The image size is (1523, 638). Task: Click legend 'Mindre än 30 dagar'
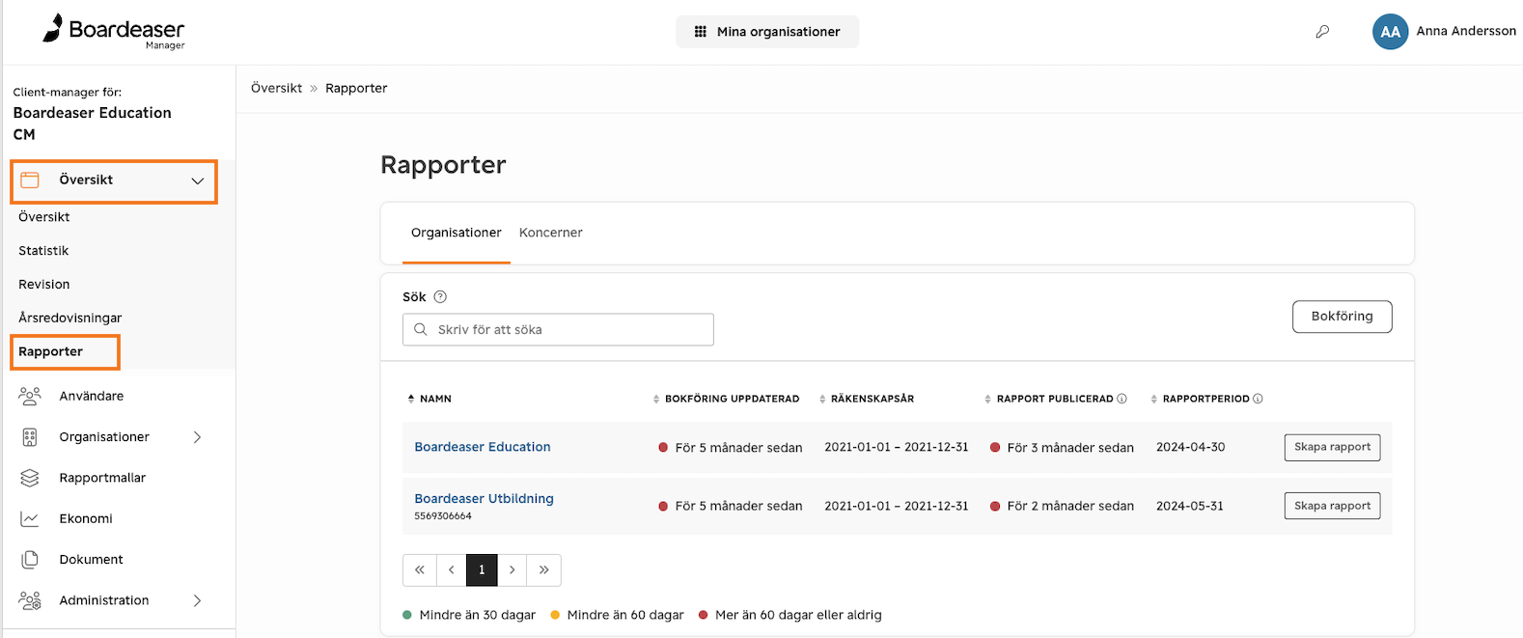pos(468,615)
